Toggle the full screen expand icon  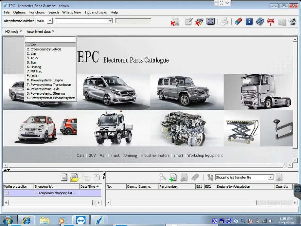[x=210, y=21]
